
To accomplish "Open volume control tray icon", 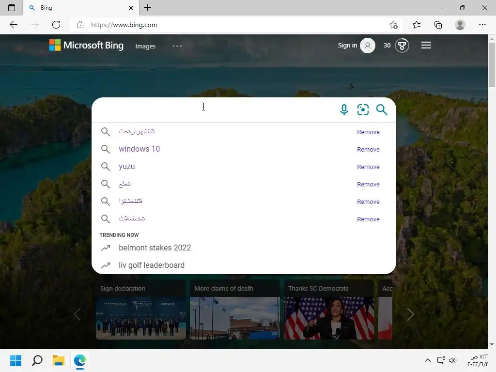I will point(452,360).
